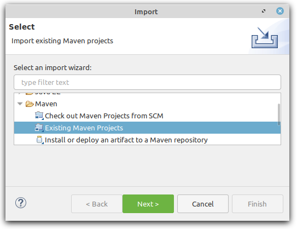The image size is (297, 229).
Task: Expand the partially hidden category above Maven
Action: coord(20,93)
